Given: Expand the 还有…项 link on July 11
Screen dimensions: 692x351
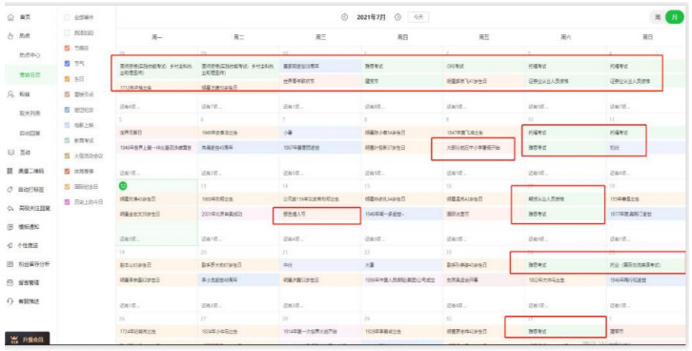Looking at the screenshot, I should [x=620, y=173].
